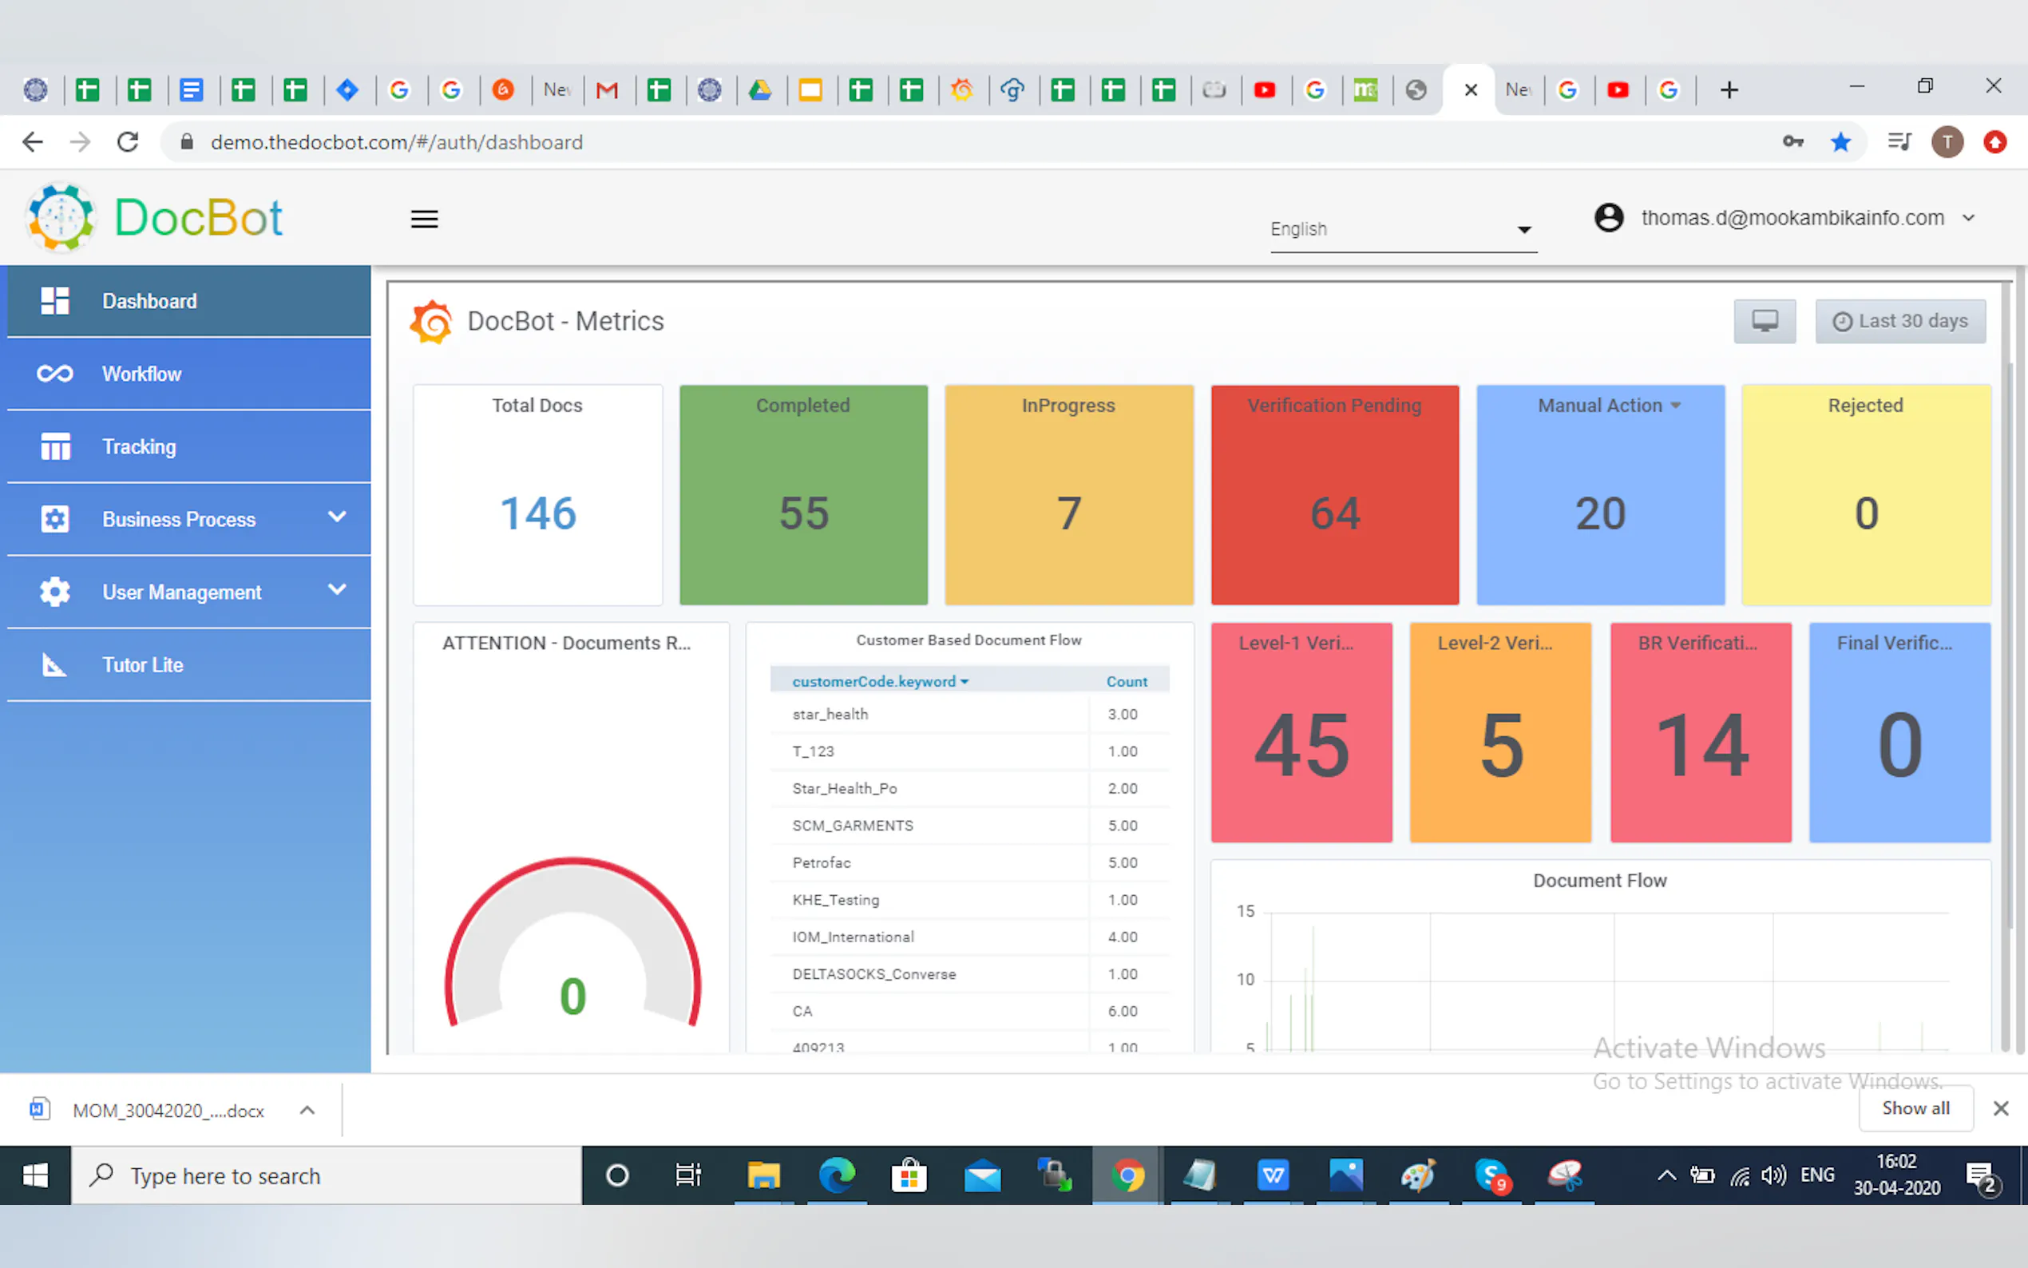Expand the Business Process menu
This screenshot has height=1268, width=2028.
336,517
